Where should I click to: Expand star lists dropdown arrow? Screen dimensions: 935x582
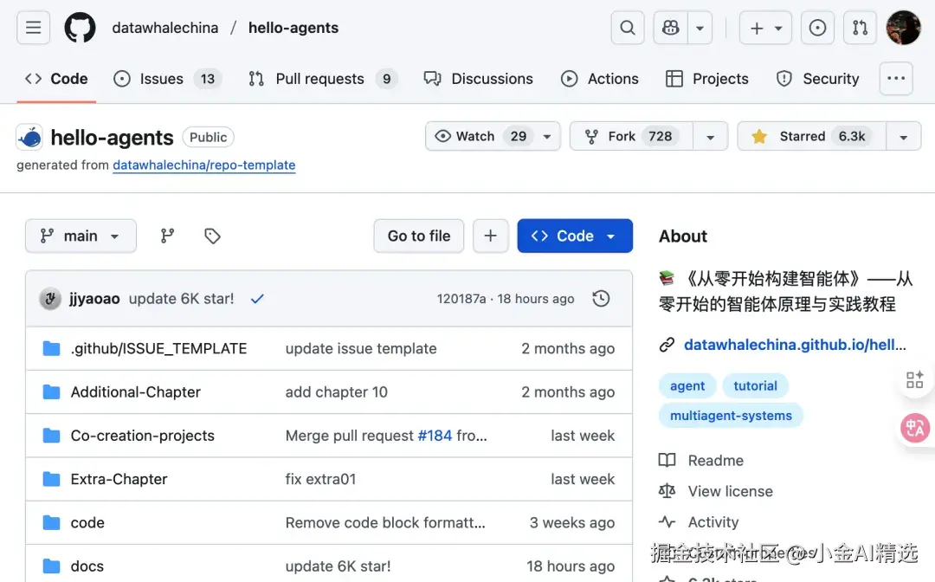pyautogui.click(x=903, y=137)
